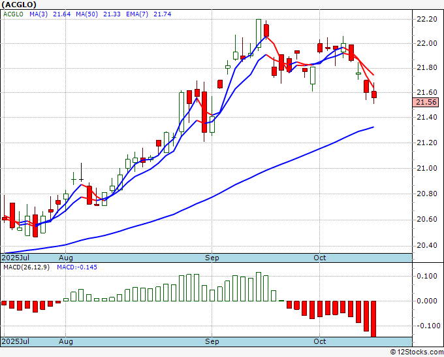
Task: Open the 12Stocks.com copyright link
Action: click(x=417, y=352)
